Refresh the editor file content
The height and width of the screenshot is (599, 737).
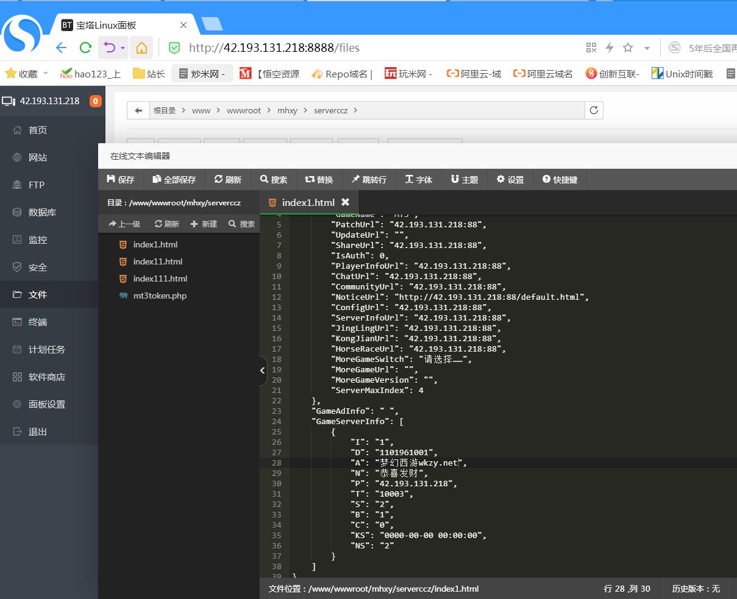pos(228,180)
